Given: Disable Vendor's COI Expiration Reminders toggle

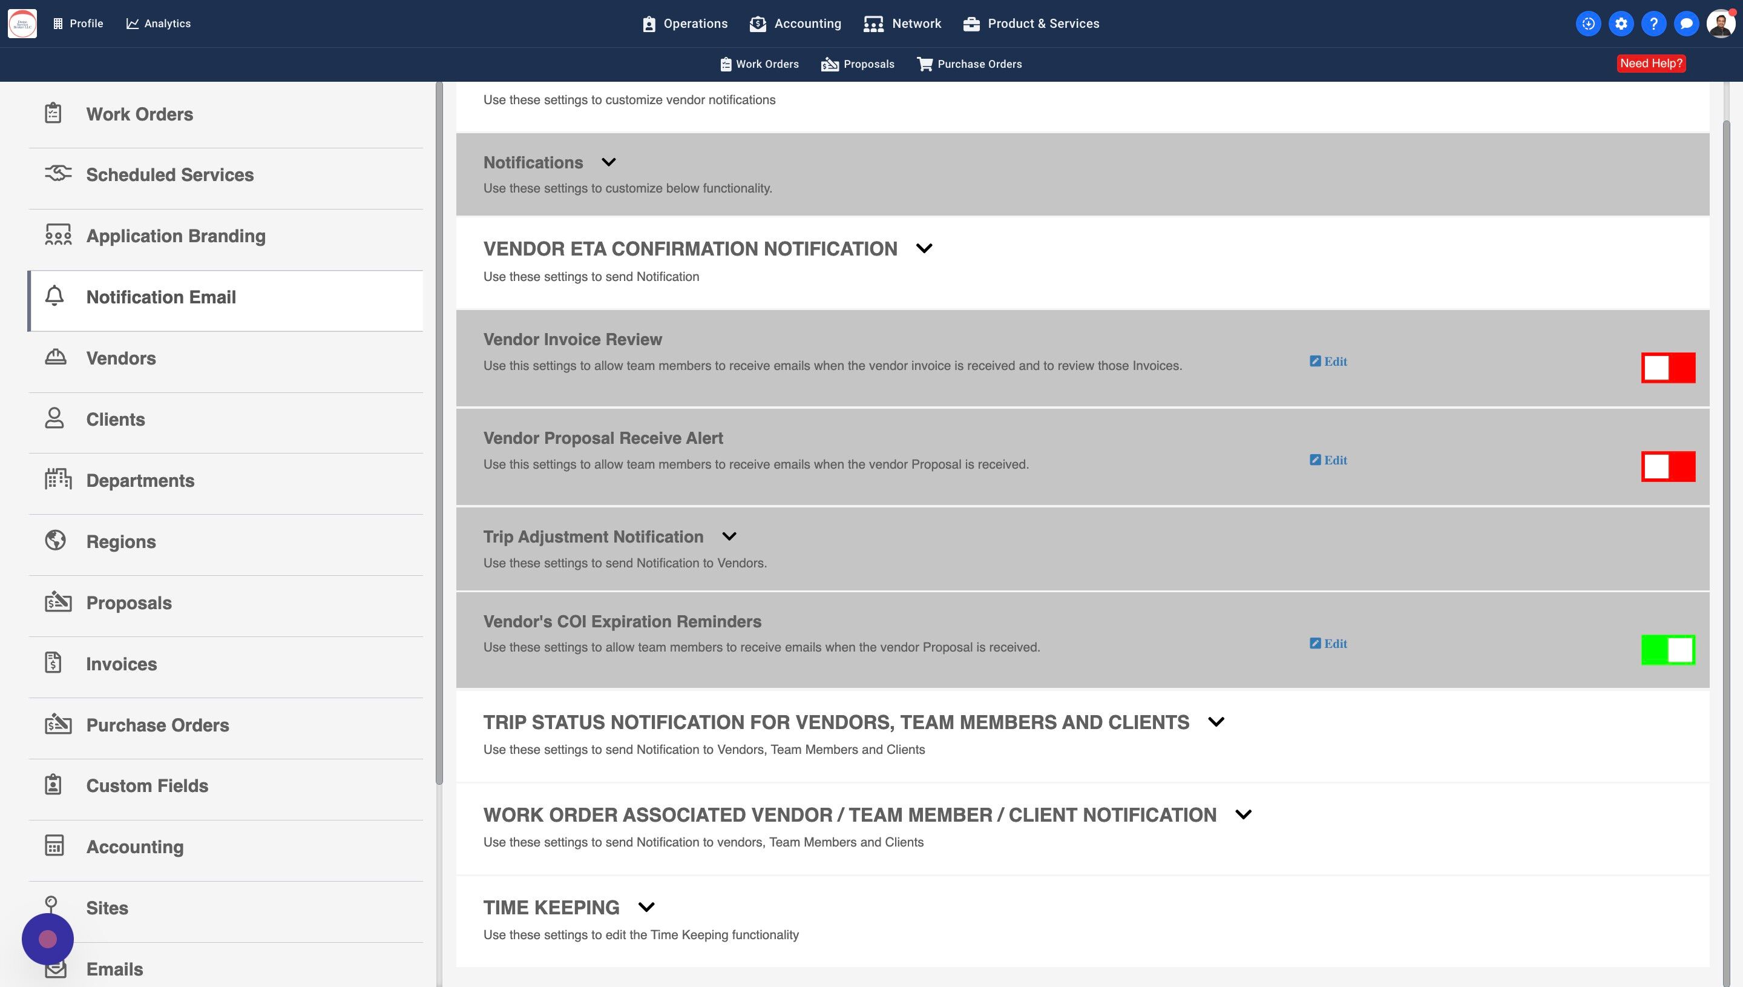Looking at the screenshot, I should point(1667,650).
